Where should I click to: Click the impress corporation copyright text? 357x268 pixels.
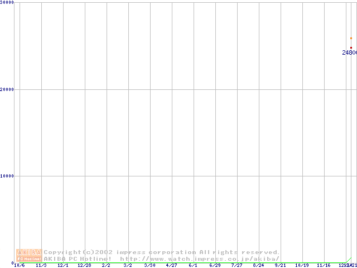(162, 252)
